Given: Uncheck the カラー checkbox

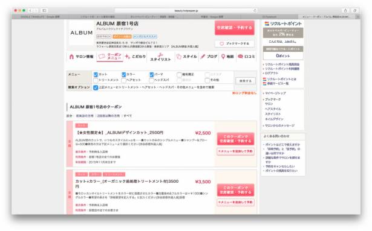Looking at the screenshot, I should click(x=123, y=75).
